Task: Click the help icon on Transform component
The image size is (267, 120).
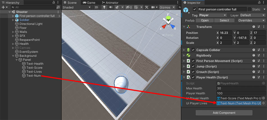Action: tap(254, 27)
